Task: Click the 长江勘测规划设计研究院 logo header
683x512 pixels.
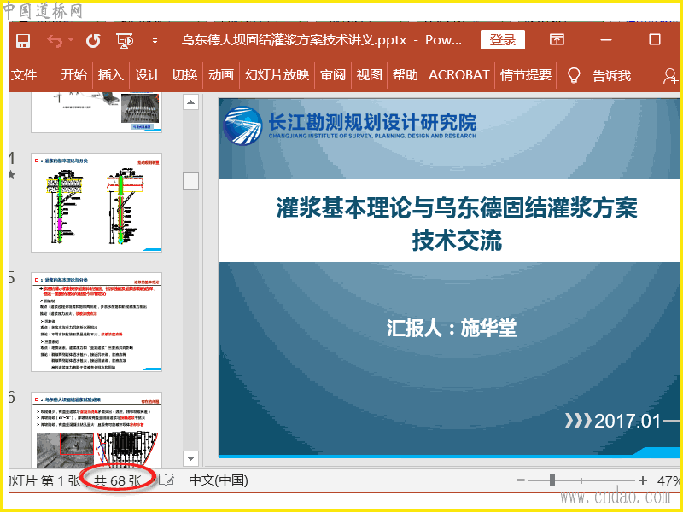Action: click(349, 125)
